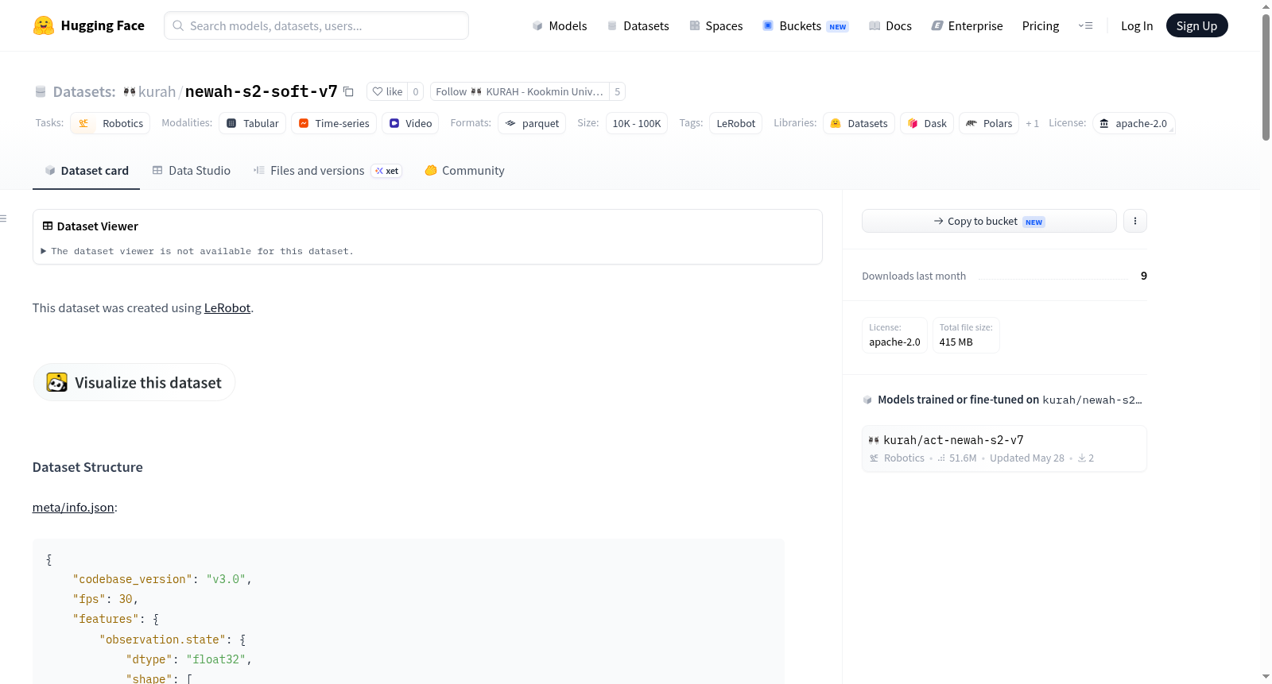Open the Enterprise nav item
This screenshot has width=1272, height=684.
click(967, 25)
